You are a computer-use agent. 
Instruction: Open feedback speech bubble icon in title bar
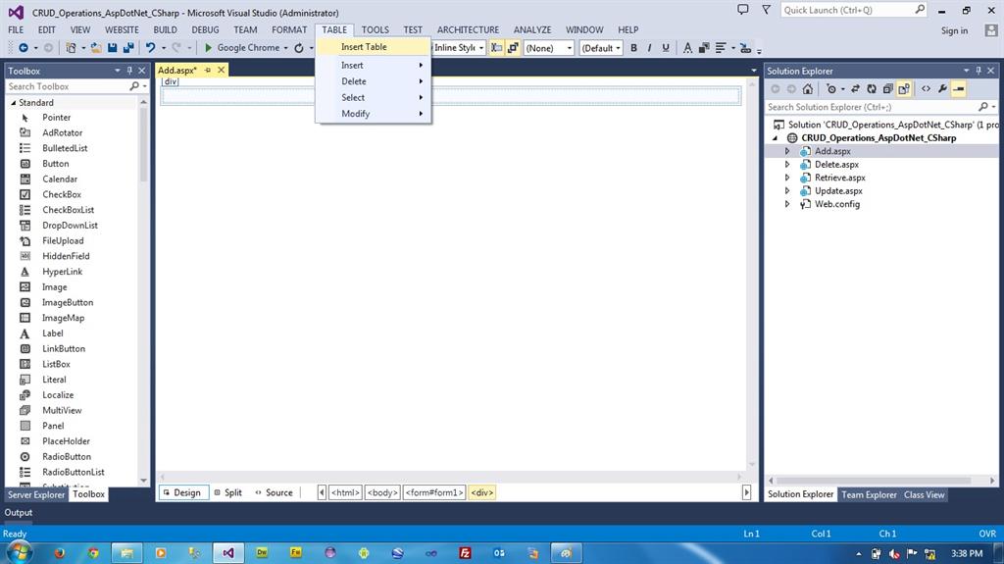click(x=743, y=10)
